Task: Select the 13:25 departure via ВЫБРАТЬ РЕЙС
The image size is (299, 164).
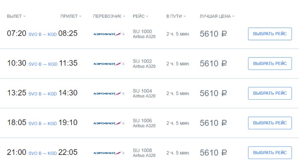Action: click(270, 93)
